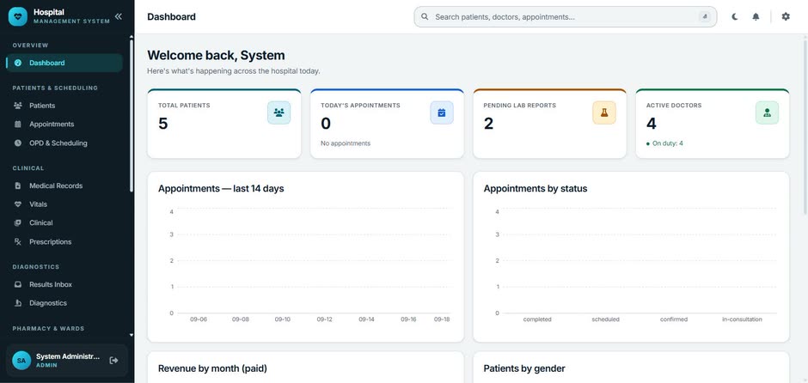Click the Medical Records file icon

click(18, 185)
